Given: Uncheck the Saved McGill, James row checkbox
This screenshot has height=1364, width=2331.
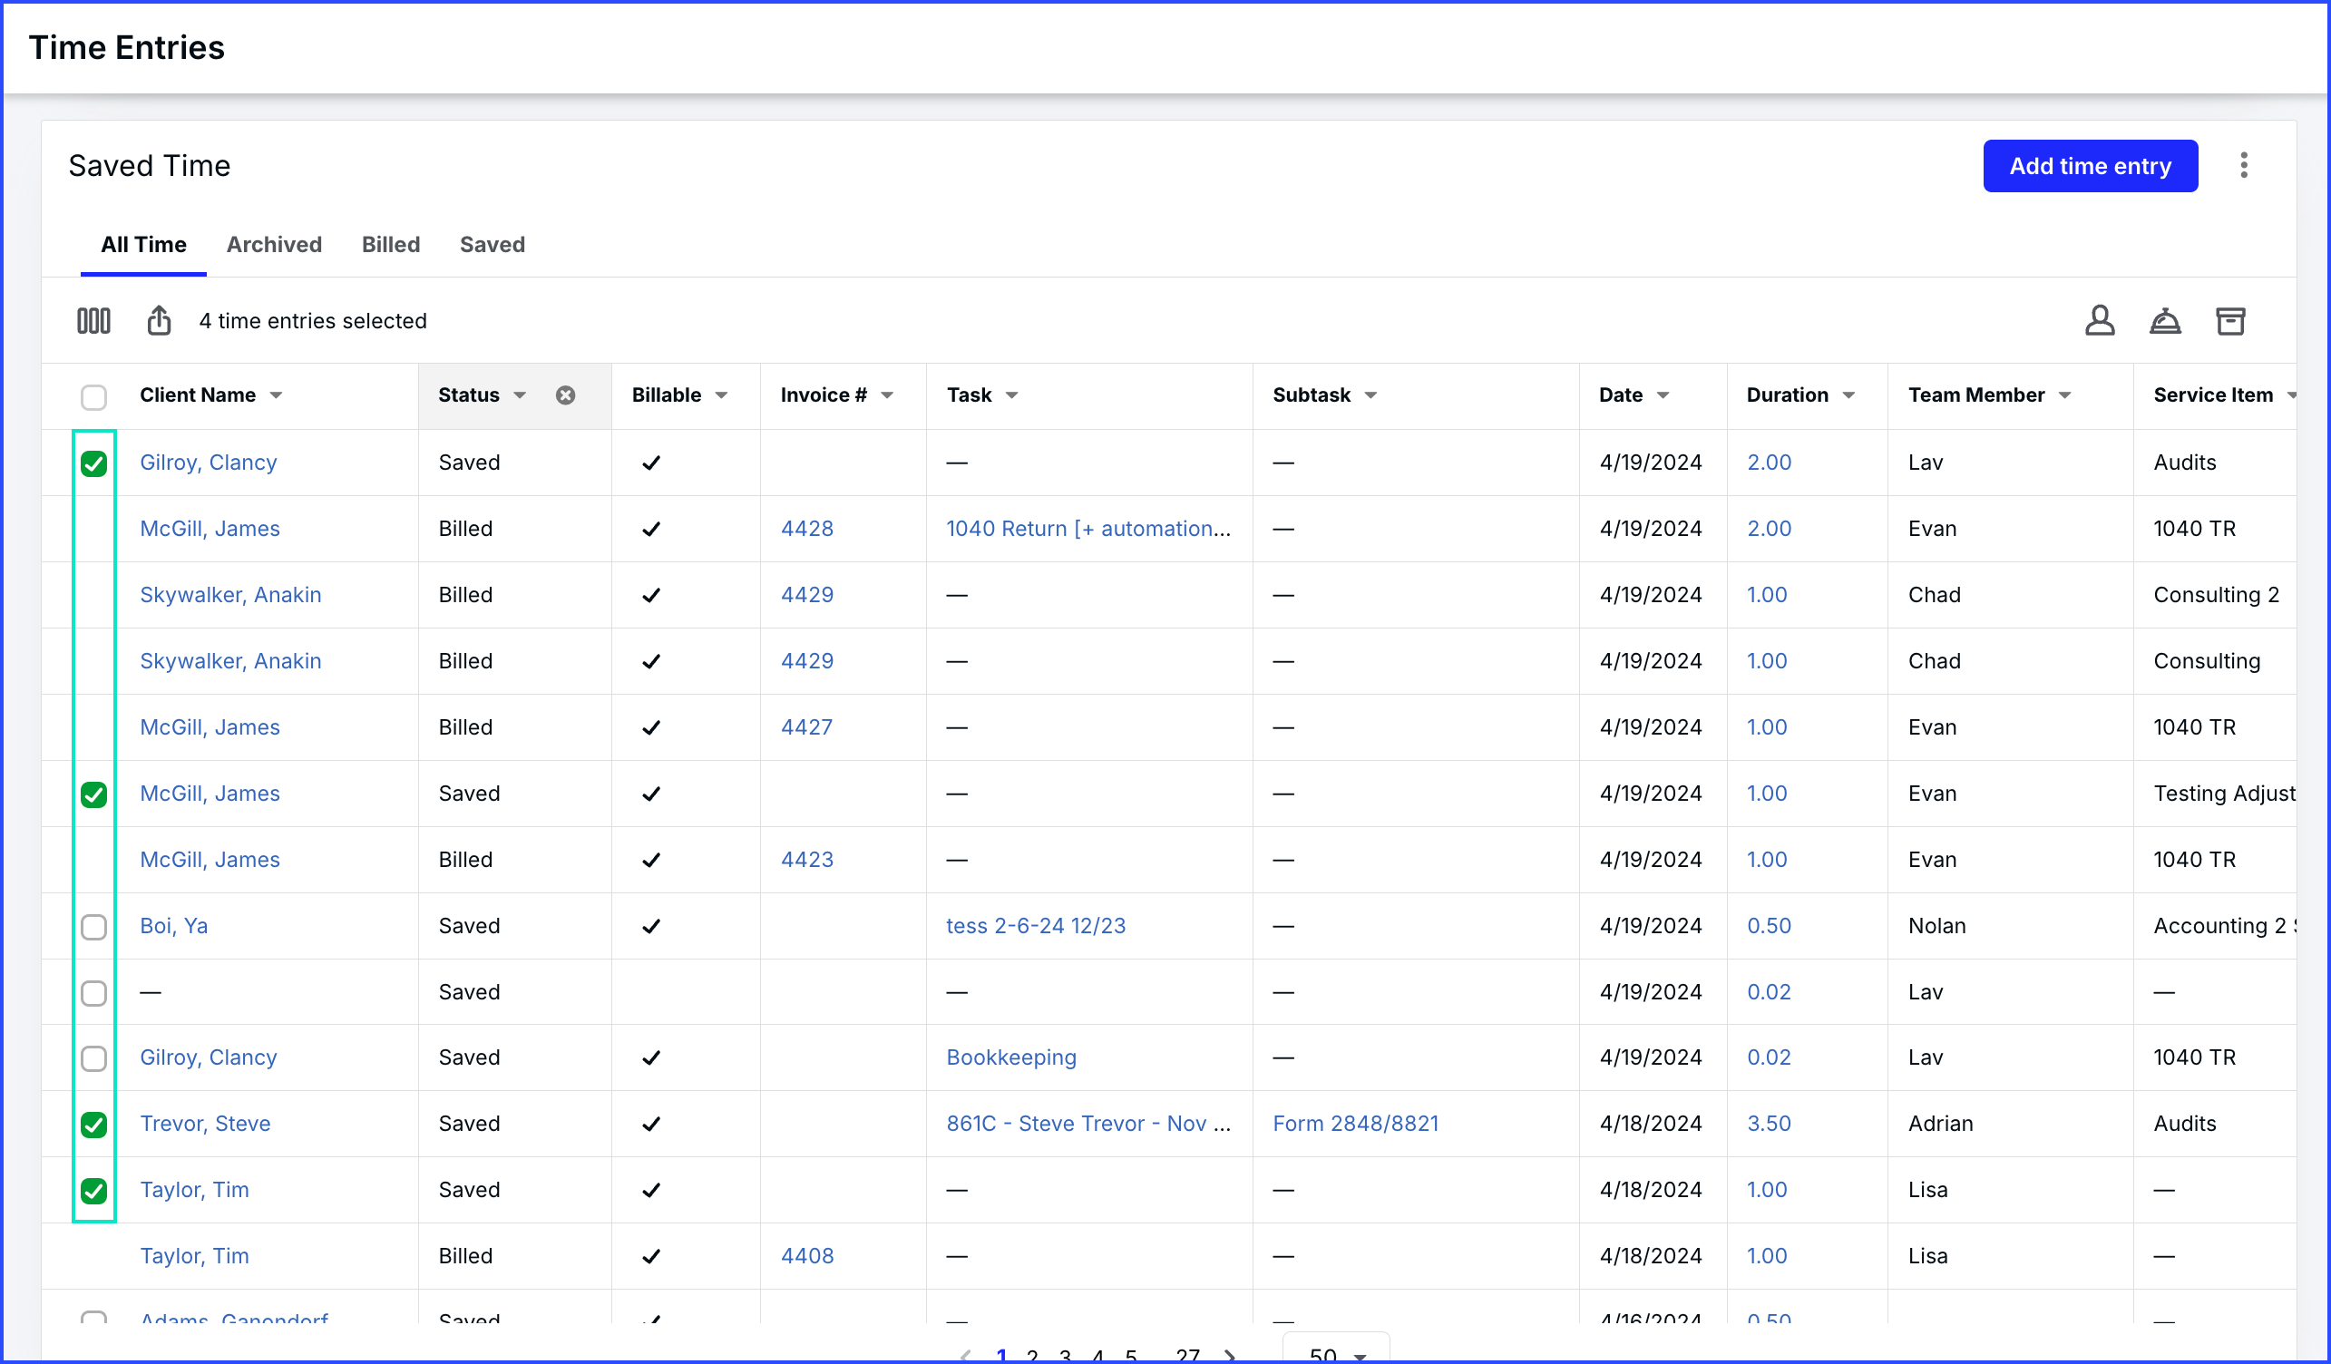Looking at the screenshot, I should tap(93, 794).
